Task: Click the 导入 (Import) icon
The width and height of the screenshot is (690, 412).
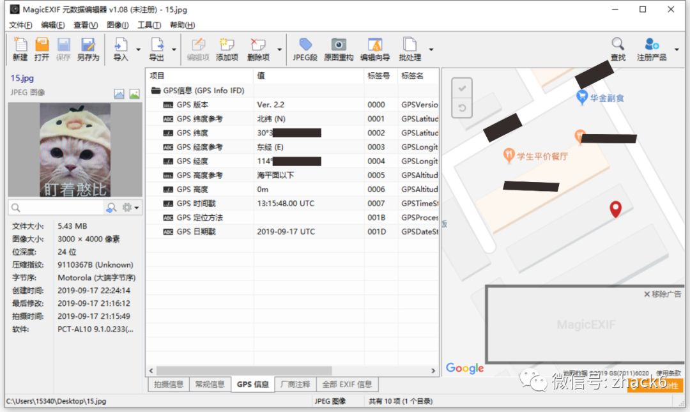Action: [121, 49]
